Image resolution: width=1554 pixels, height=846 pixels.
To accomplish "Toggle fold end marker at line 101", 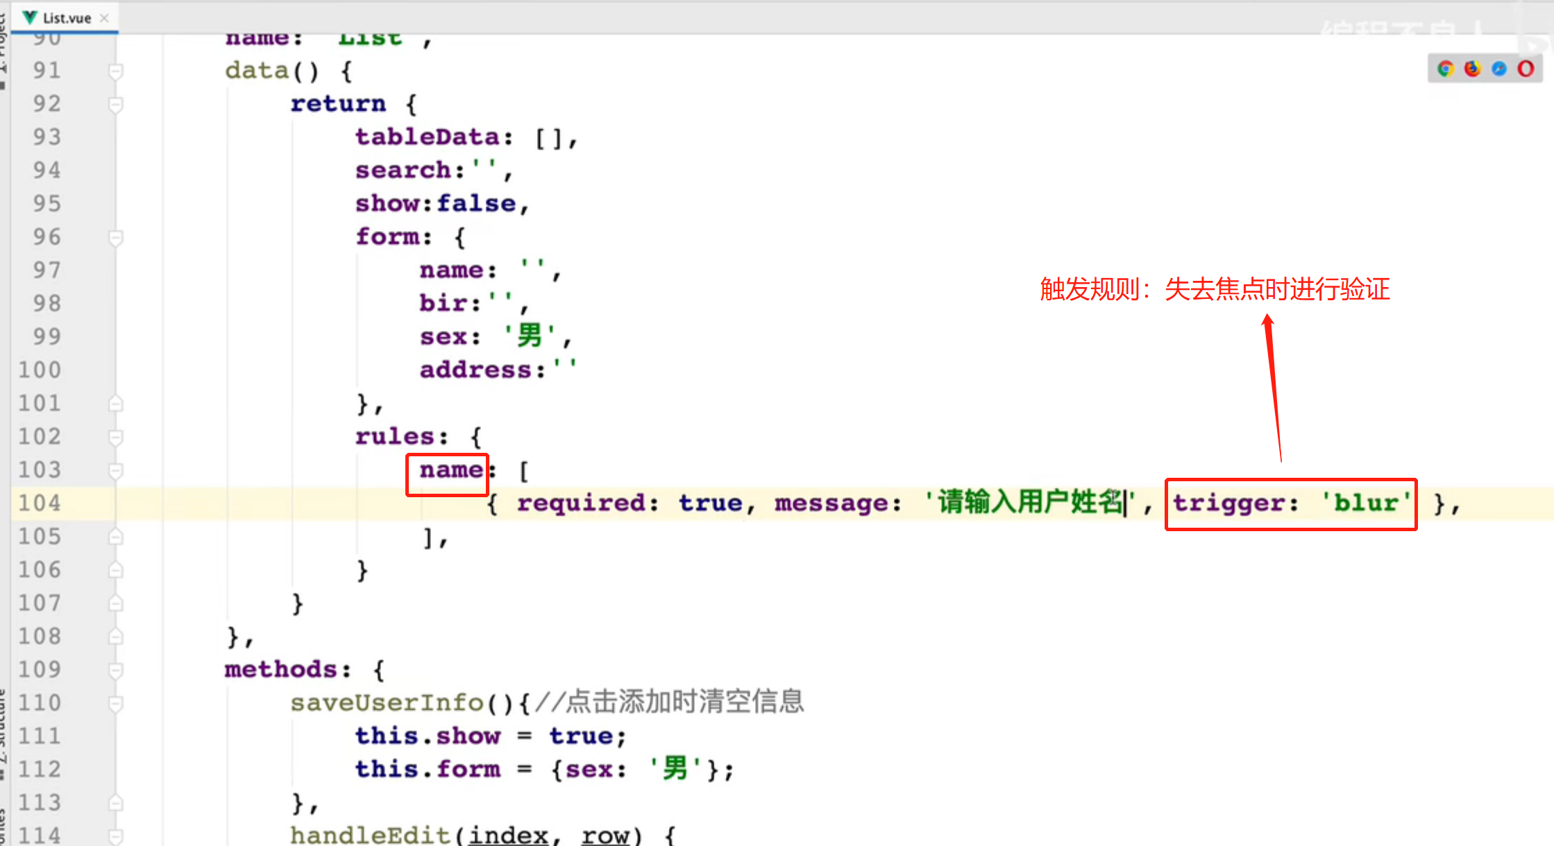I will point(116,404).
